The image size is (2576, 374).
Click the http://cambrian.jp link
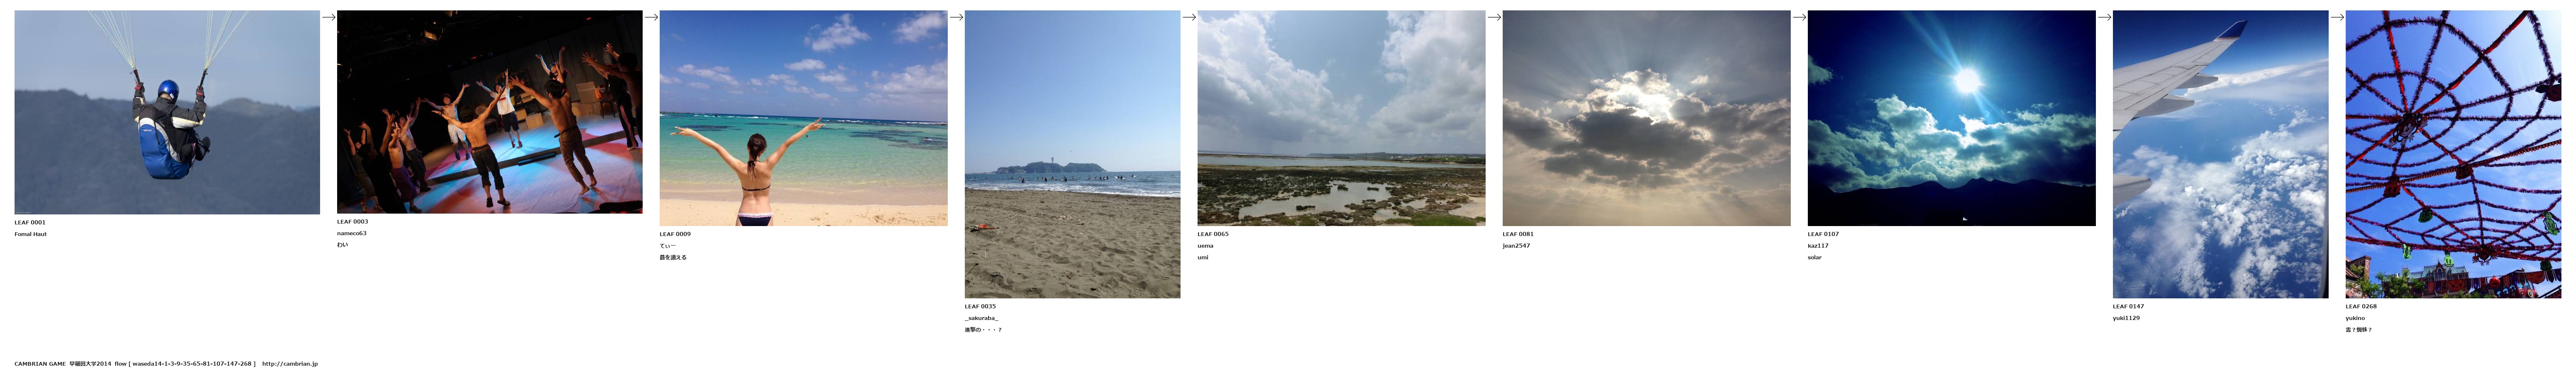click(x=290, y=364)
